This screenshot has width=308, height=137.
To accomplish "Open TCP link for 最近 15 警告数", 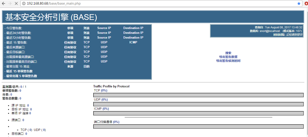I will pyautogui.click(x=87, y=42).
